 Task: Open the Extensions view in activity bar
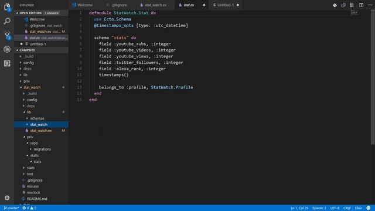point(7,63)
